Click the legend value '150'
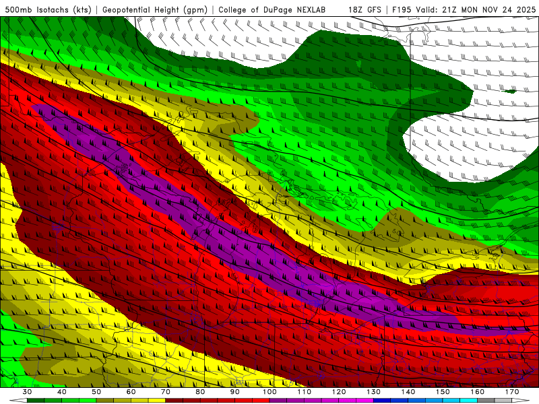The image size is (539, 404). point(443,392)
